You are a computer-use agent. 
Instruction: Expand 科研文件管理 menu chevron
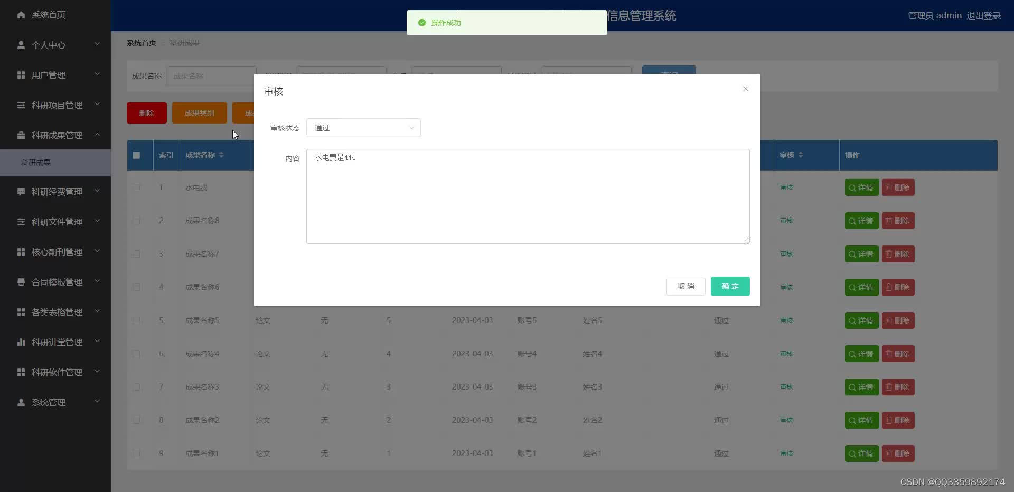pyautogui.click(x=97, y=221)
